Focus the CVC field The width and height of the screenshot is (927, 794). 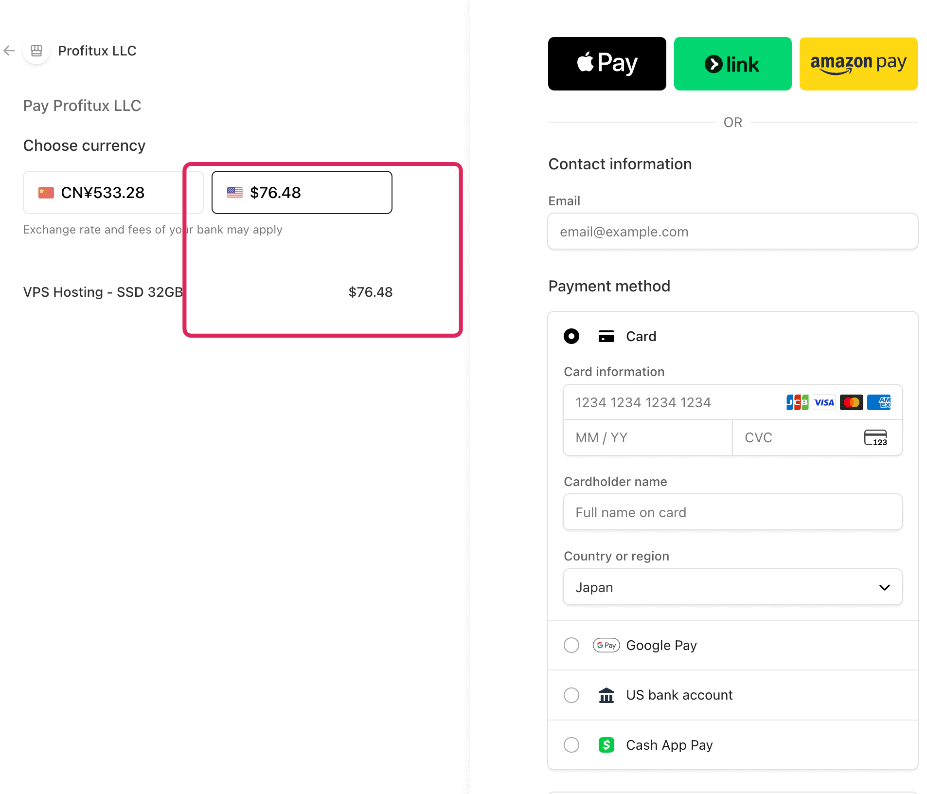point(817,437)
